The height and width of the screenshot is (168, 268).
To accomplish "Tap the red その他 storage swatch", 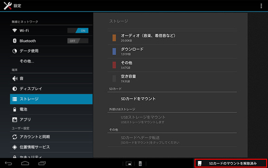I will click(114, 65).
